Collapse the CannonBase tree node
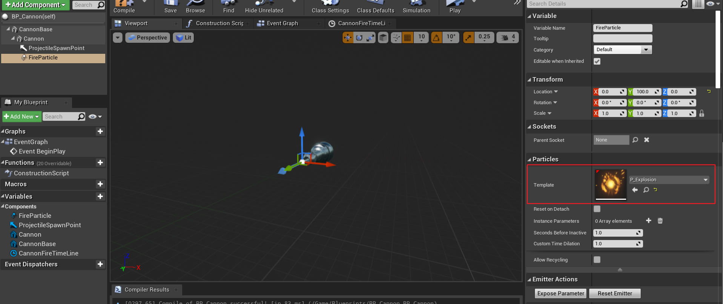Screen dimensions: 723x304 pos(8,29)
